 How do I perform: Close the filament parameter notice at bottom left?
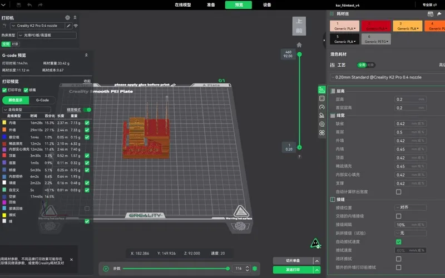[71, 260]
